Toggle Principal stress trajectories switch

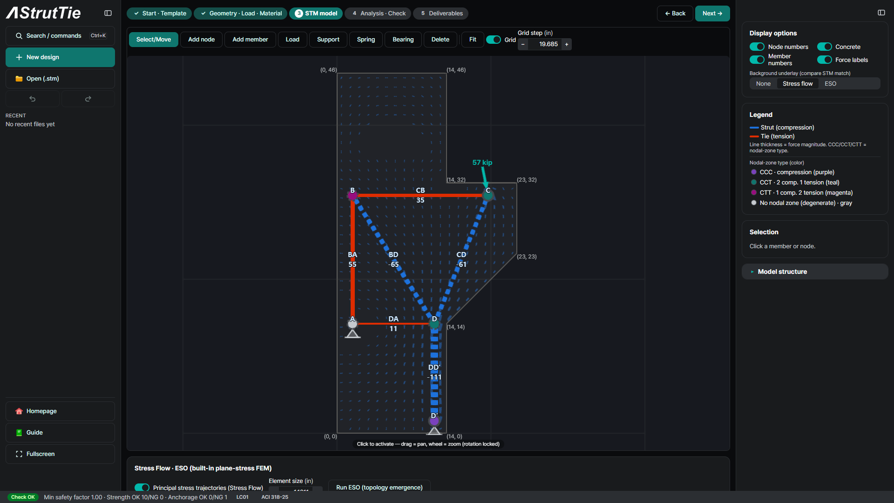coord(142,487)
